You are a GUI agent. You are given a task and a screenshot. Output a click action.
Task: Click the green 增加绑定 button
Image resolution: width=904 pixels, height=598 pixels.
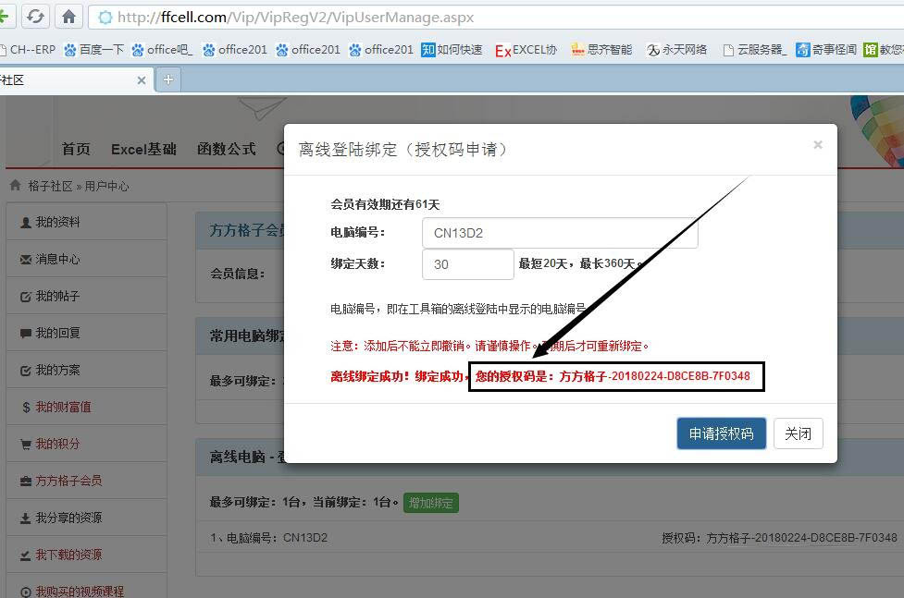click(430, 503)
